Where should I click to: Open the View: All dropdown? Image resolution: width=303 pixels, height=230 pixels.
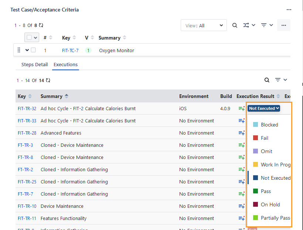[204, 25]
